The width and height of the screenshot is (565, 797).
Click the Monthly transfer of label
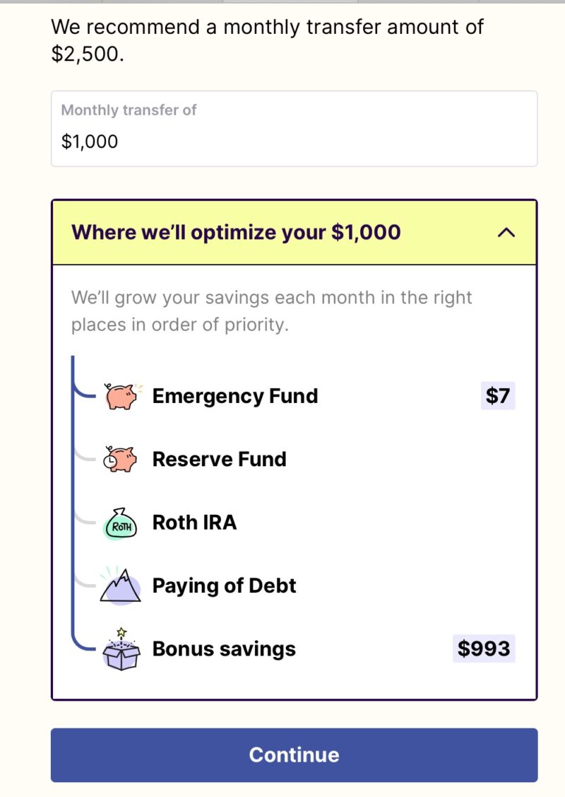(129, 110)
